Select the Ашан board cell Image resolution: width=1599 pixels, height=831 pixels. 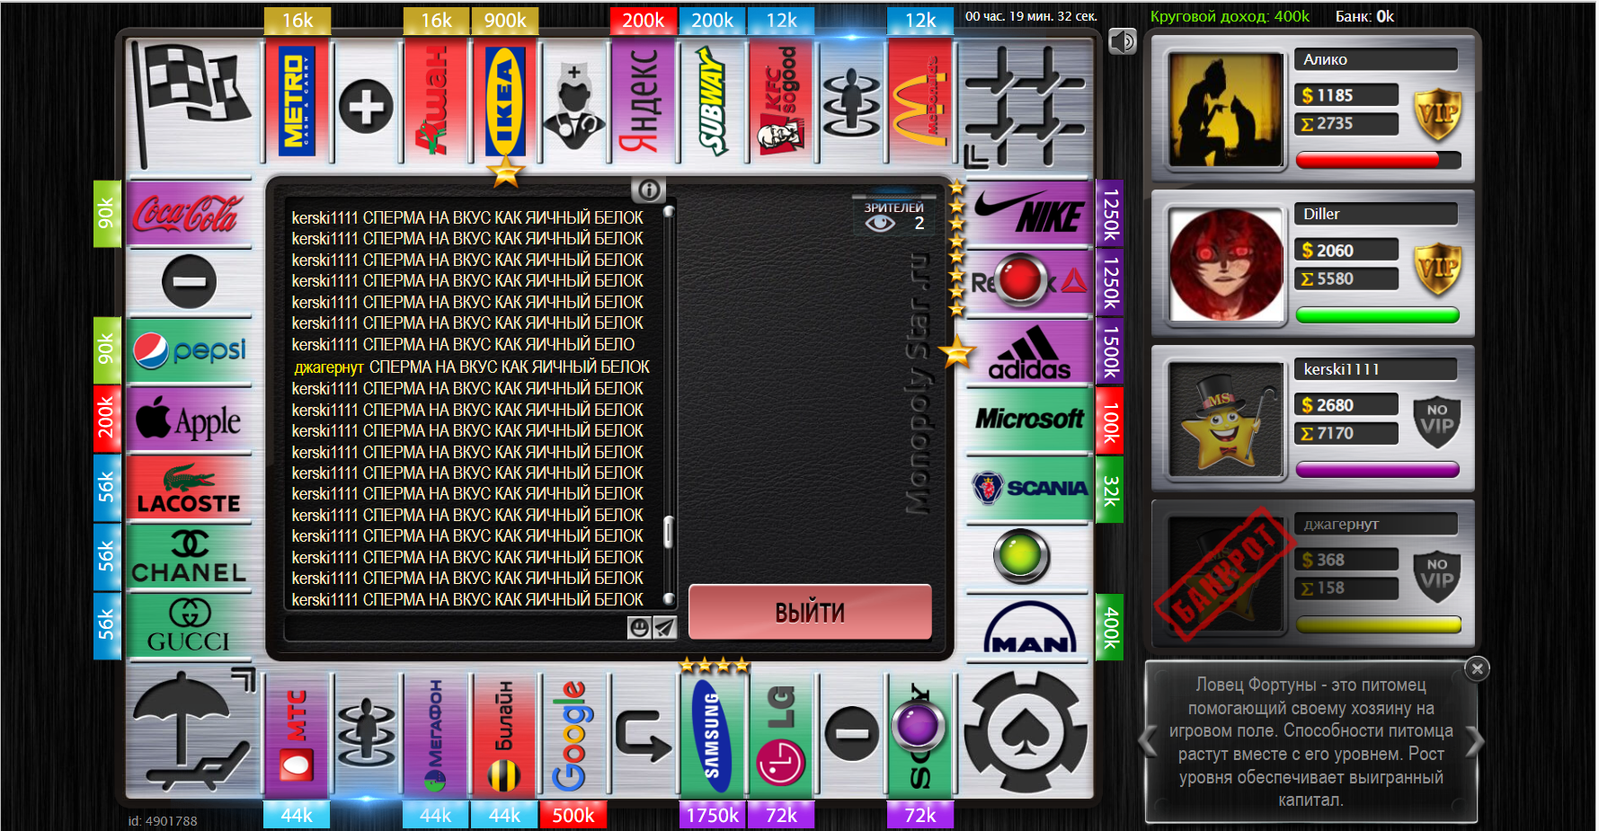pos(436,101)
